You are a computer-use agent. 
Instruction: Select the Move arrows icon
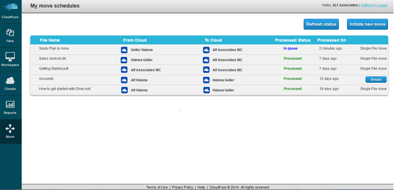coord(10,128)
